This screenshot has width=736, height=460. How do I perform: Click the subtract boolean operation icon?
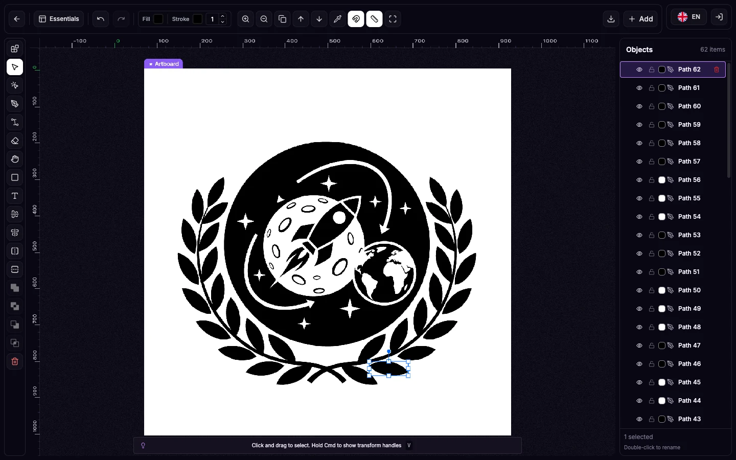[x=15, y=306]
